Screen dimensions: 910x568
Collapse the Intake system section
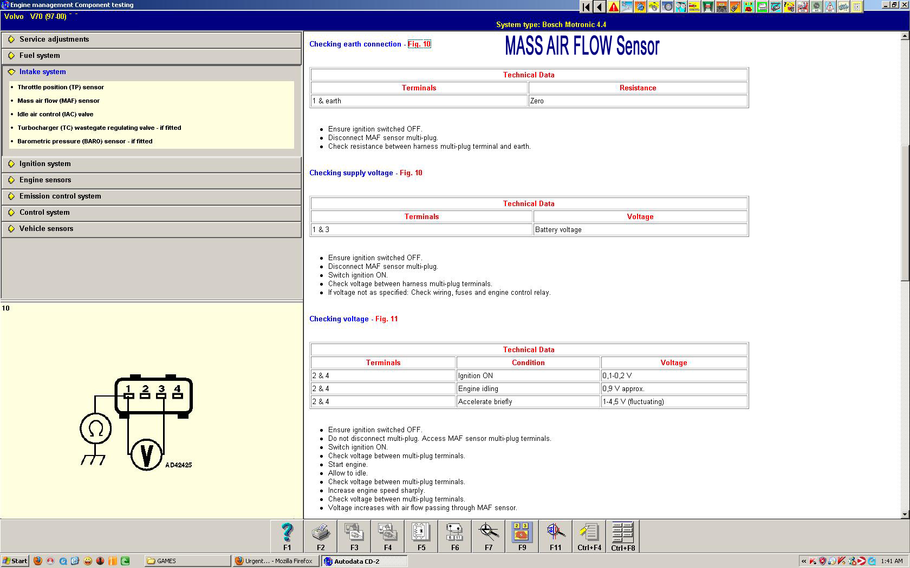pos(152,72)
